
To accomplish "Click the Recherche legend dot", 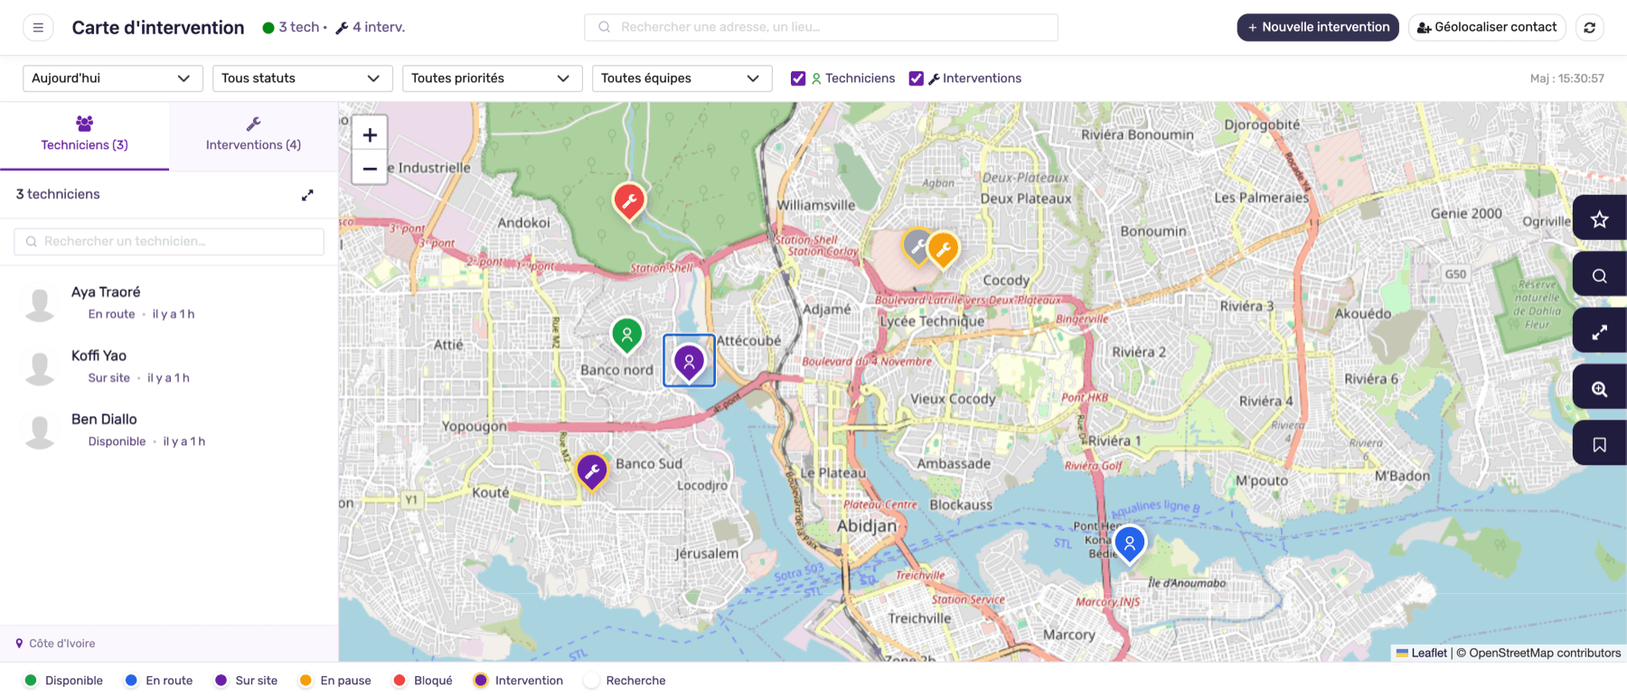I will [591, 681].
